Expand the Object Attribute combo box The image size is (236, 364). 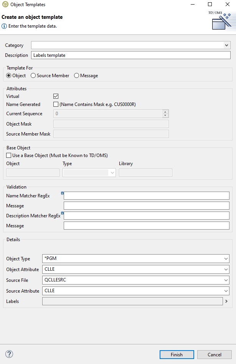[226, 270]
